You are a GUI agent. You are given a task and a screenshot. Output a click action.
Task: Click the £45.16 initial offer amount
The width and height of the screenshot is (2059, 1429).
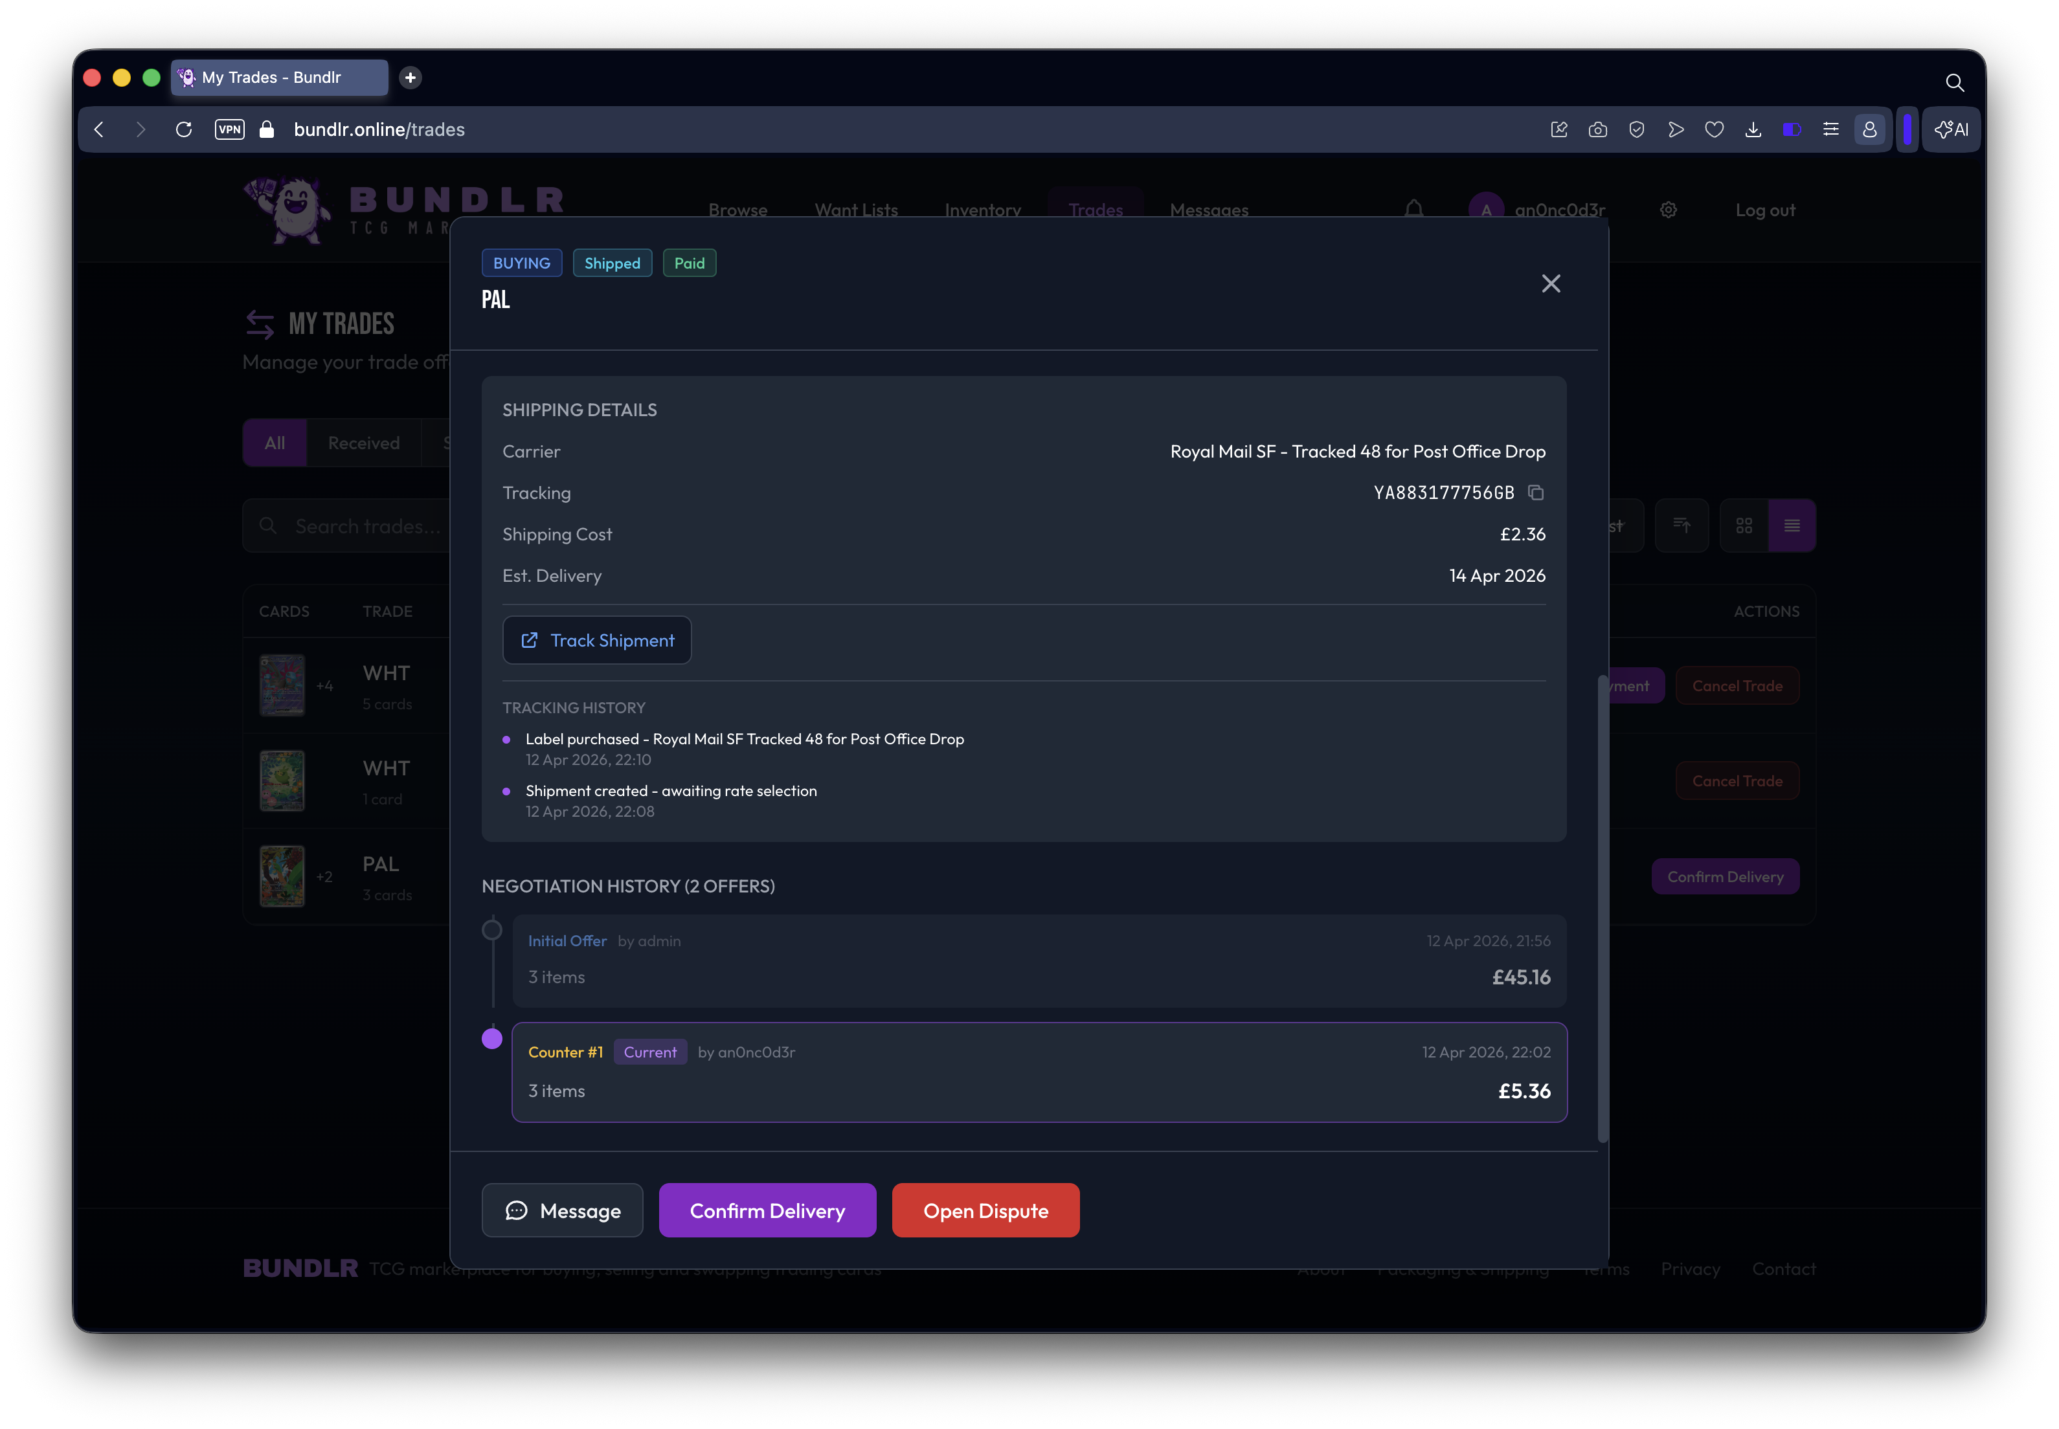(x=1521, y=977)
